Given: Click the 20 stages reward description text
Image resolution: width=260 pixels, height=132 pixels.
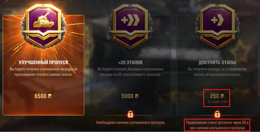Looking at the screenshot, I should 130,72.
